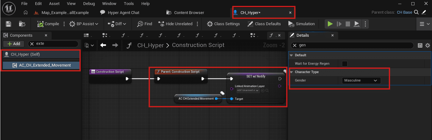Viewport: 432px width, 140px height.
Task: Open Class Settings
Action: pyautogui.click(x=223, y=24)
